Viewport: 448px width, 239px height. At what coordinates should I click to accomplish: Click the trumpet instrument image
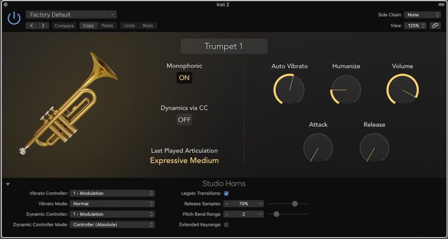point(69,103)
